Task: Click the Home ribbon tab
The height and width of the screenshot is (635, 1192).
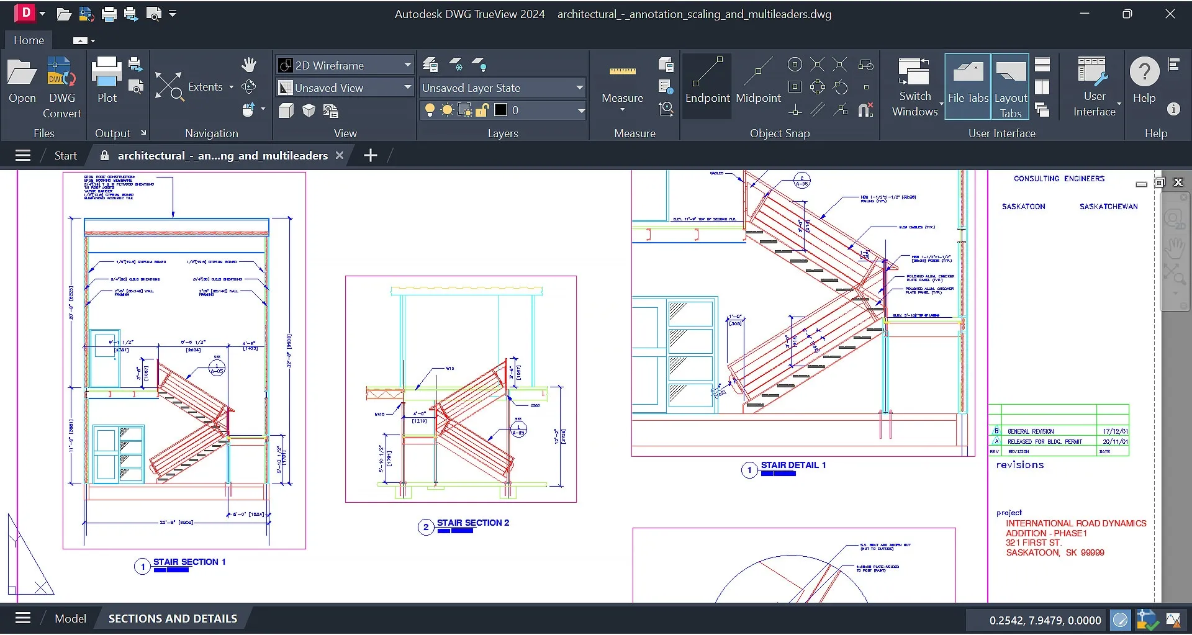Action: (28, 40)
